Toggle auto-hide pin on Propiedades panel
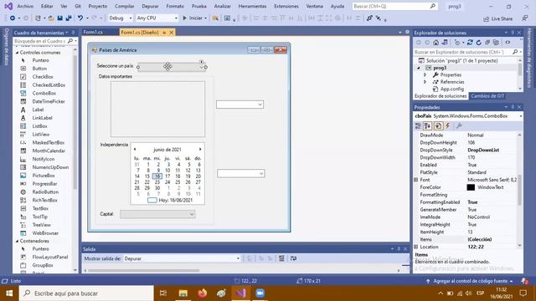This screenshot has width=536, height=301. [x=513, y=107]
